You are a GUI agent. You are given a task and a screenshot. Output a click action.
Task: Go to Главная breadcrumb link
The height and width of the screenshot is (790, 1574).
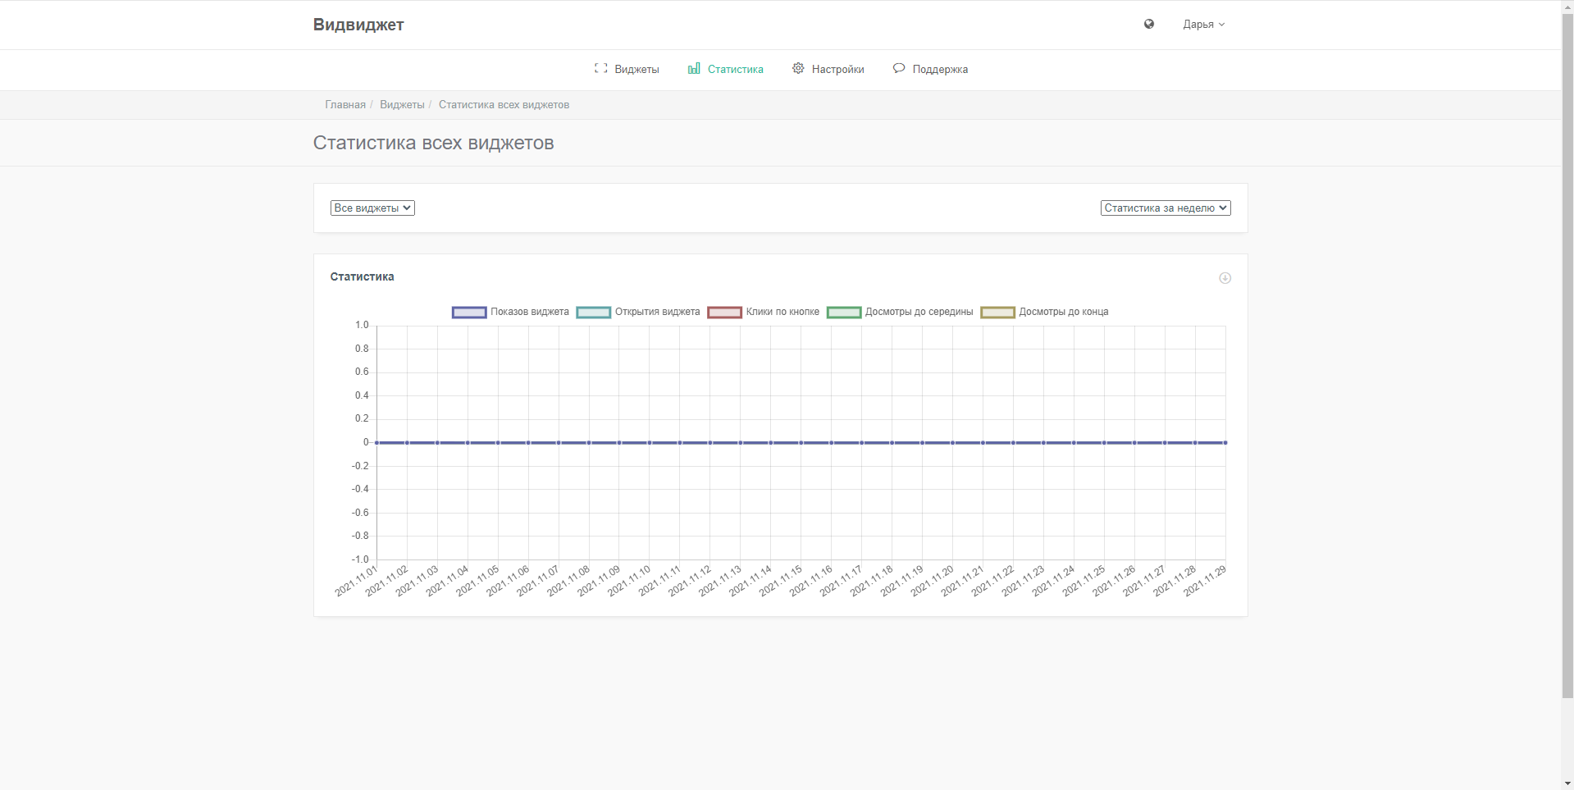[345, 105]
